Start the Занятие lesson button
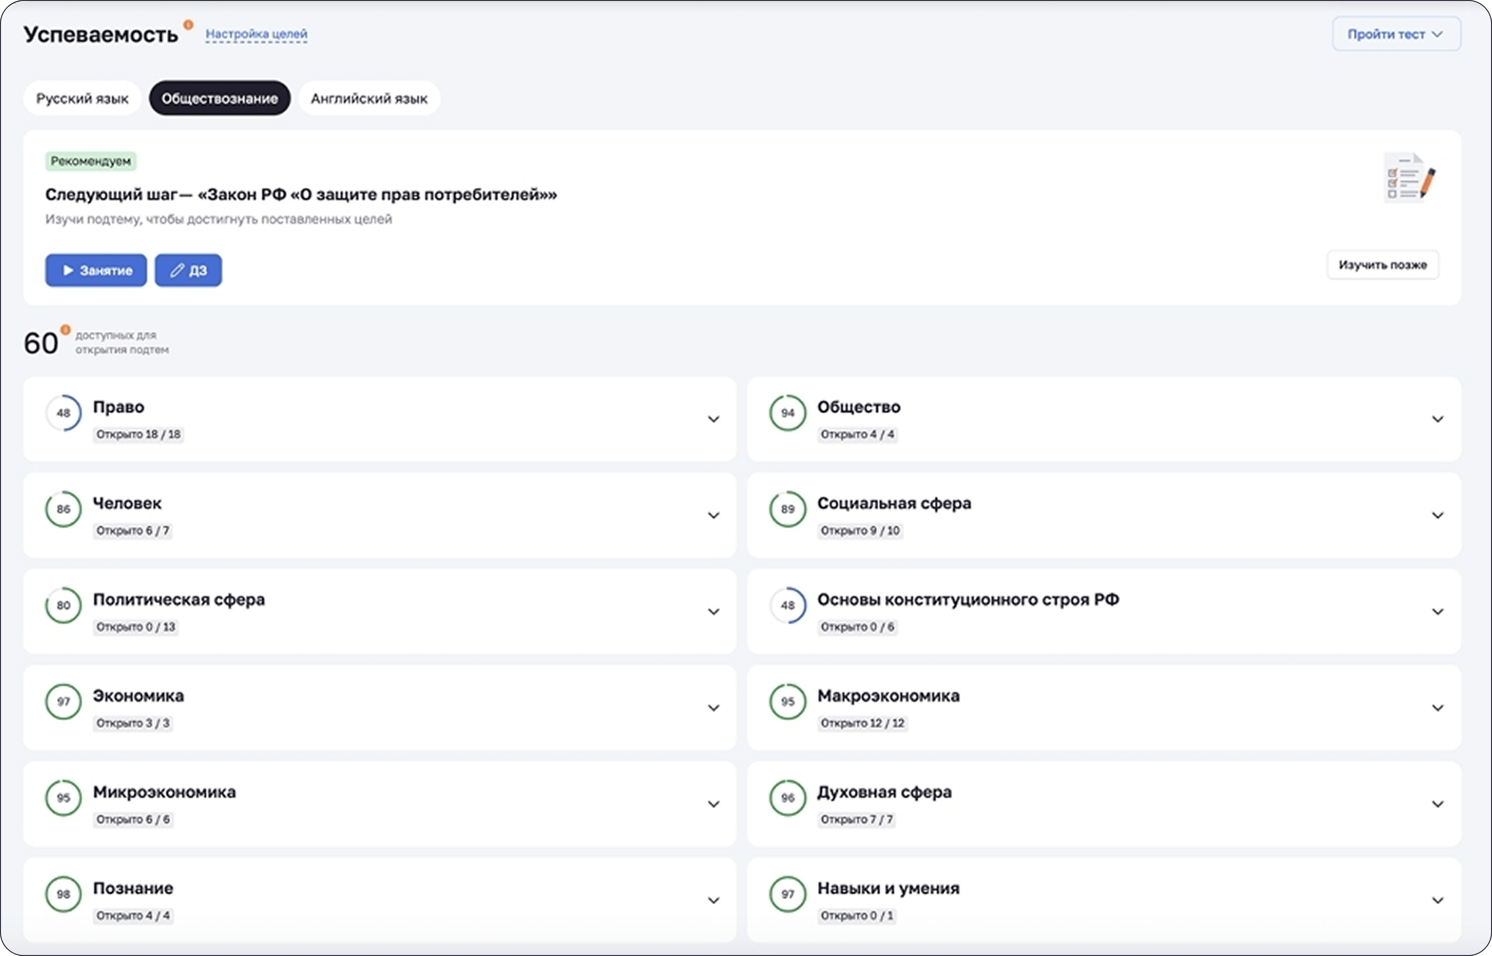The width and height of the screenshot is (1492, 956). (96, 270)
